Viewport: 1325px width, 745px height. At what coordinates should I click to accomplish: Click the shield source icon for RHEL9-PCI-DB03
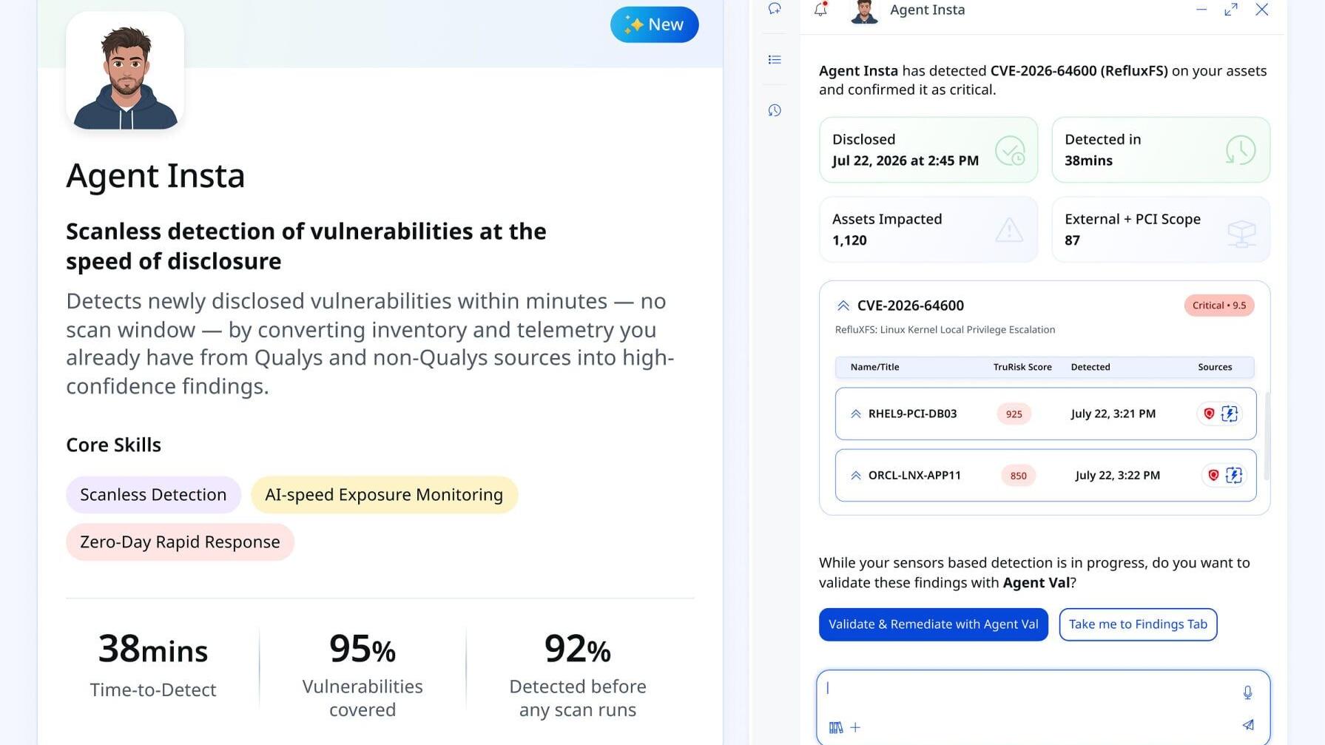point(1209,414)
